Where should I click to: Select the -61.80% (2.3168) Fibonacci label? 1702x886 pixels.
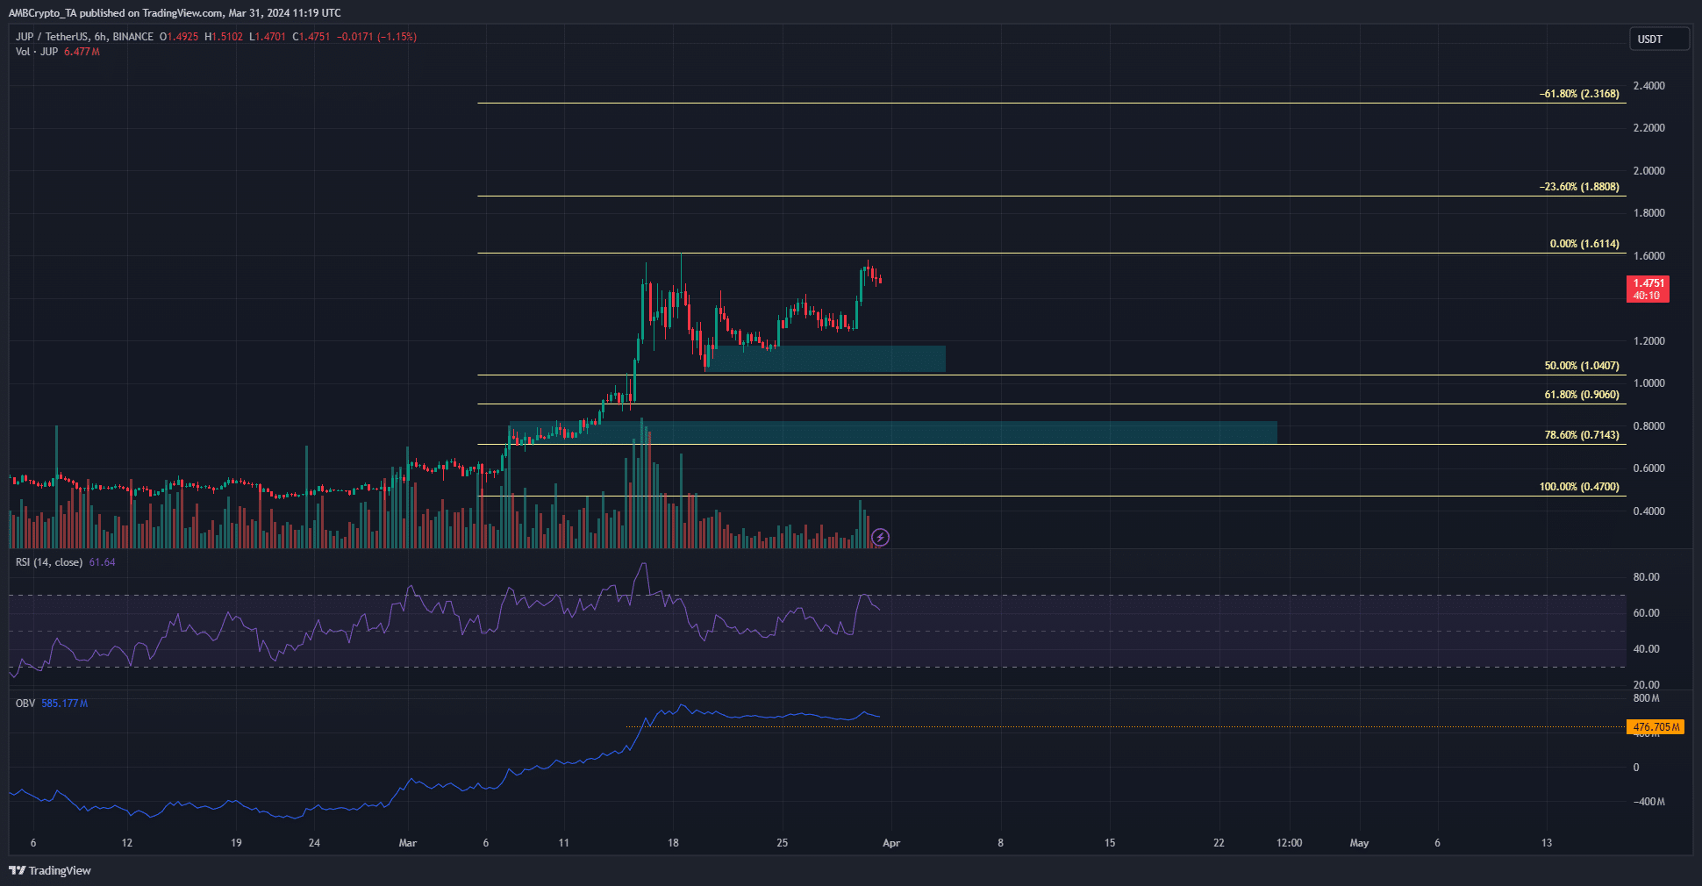(x=1579, y=94)
